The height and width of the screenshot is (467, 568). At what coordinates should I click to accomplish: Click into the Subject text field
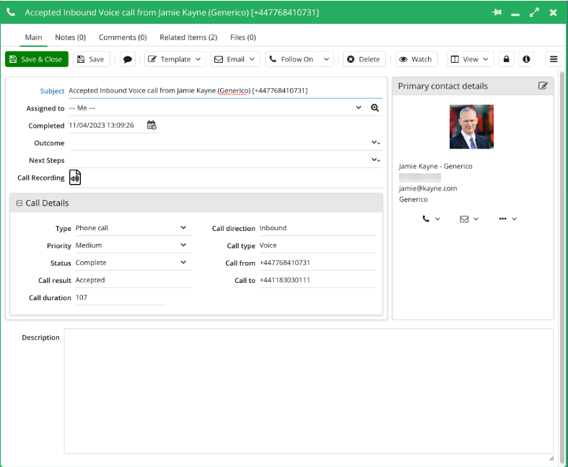(x=225, y=90)
